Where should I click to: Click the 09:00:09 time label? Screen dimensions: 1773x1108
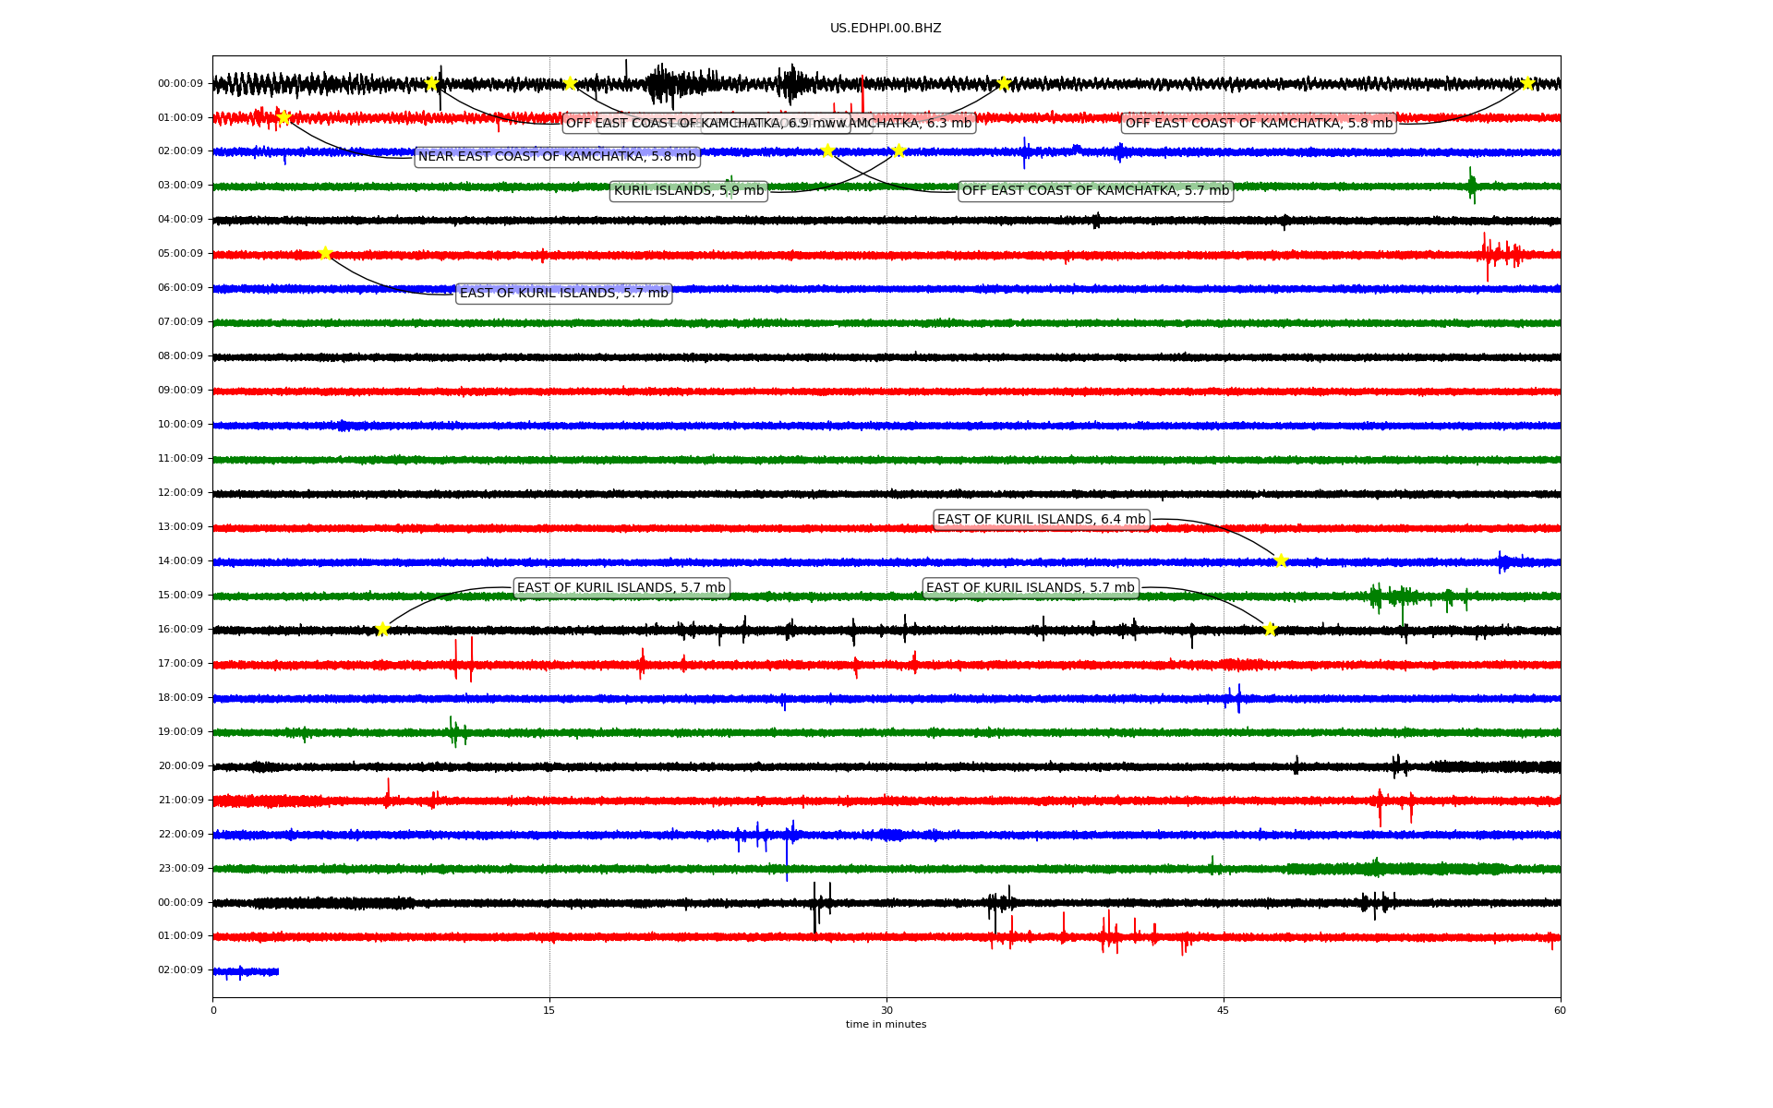(x=180, y=391)
